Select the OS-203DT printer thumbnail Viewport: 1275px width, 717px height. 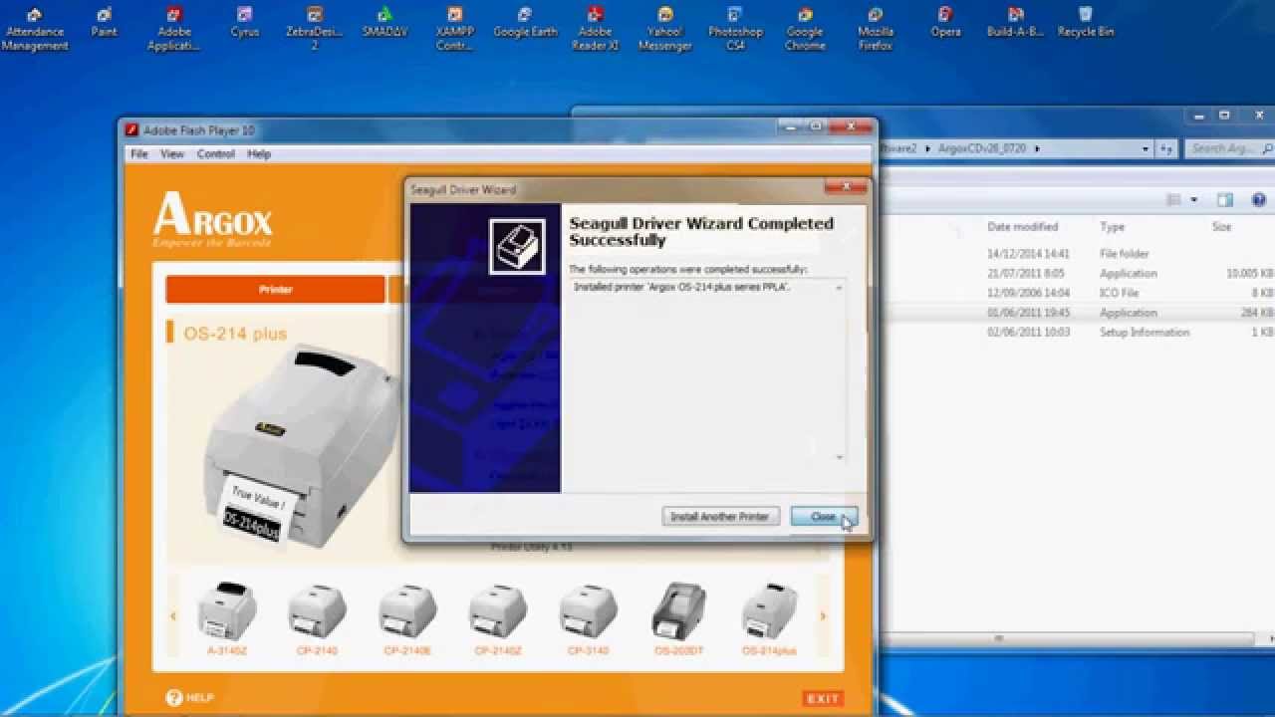pyautogui.click(x=679, y=619)
